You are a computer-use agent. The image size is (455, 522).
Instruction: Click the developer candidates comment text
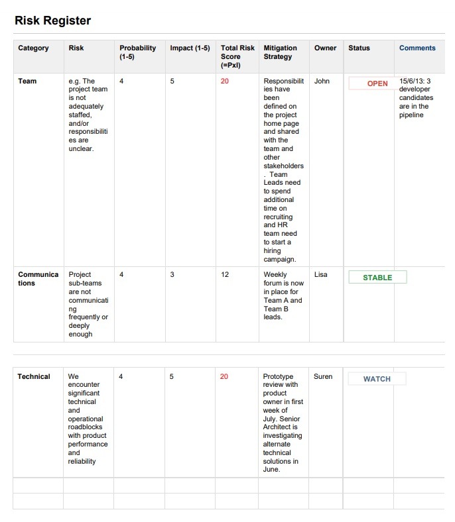415,98
